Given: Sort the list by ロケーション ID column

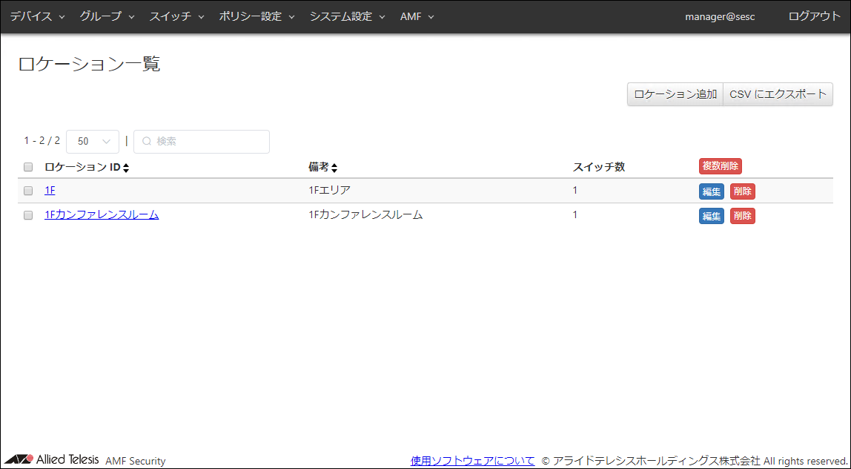Looking at the screenshot, I should pyautogui.click(x=126, y=168).
